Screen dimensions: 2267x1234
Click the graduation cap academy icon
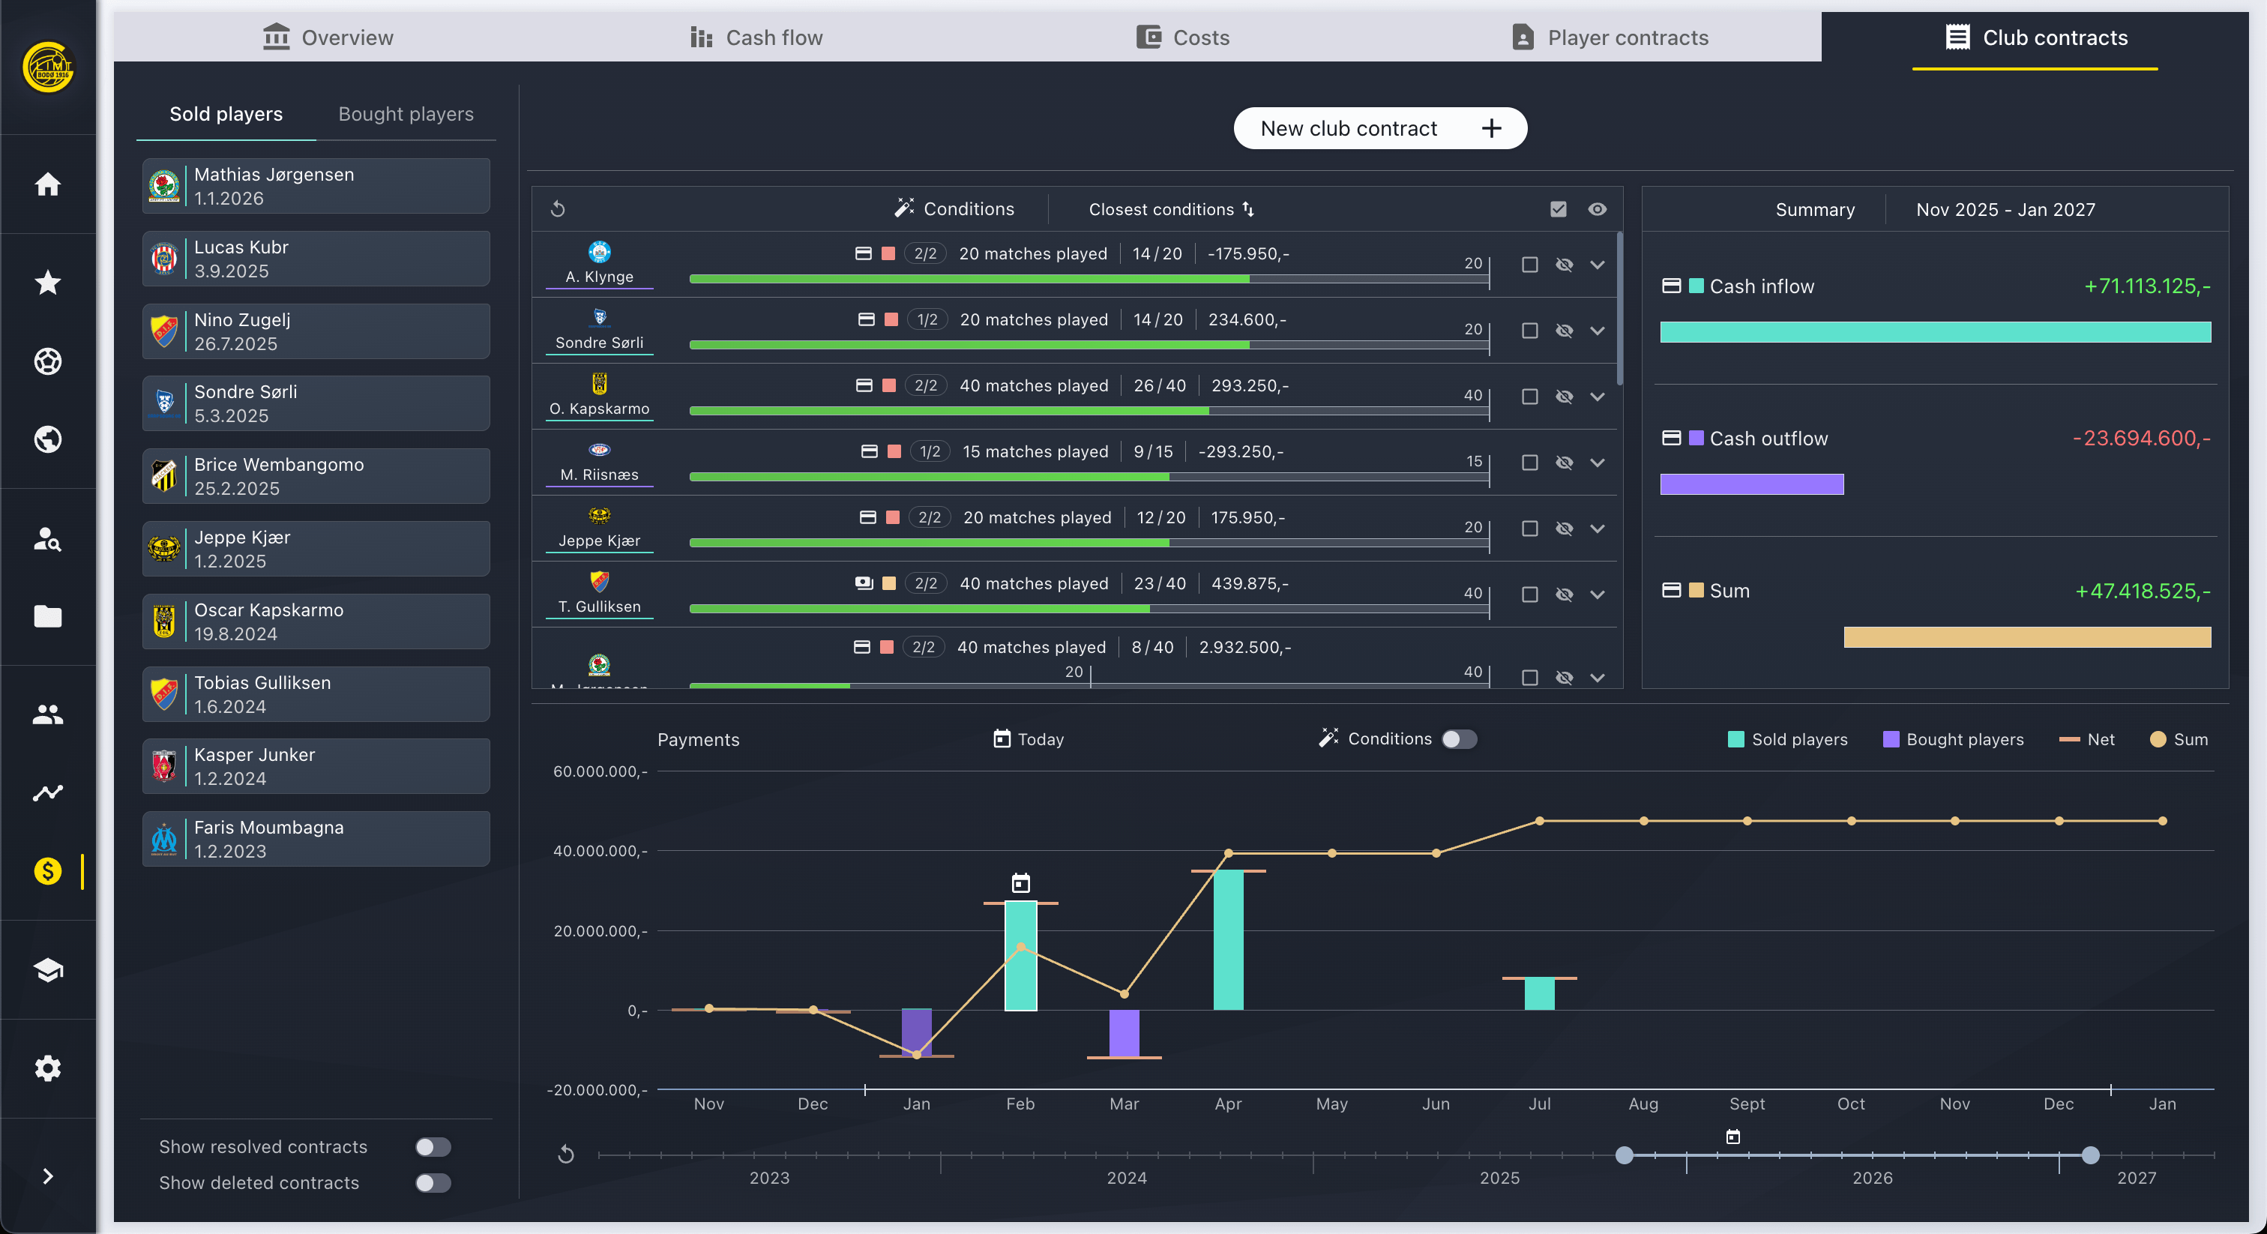(x=47, y=970)
